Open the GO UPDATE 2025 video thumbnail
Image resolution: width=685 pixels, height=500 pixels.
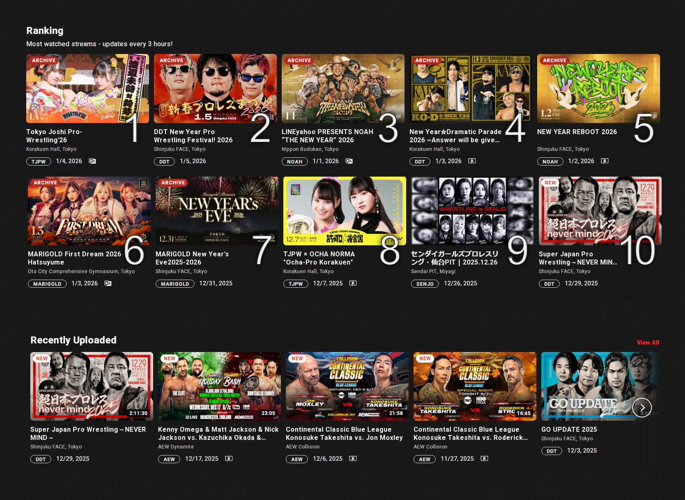tap(600, 386)
